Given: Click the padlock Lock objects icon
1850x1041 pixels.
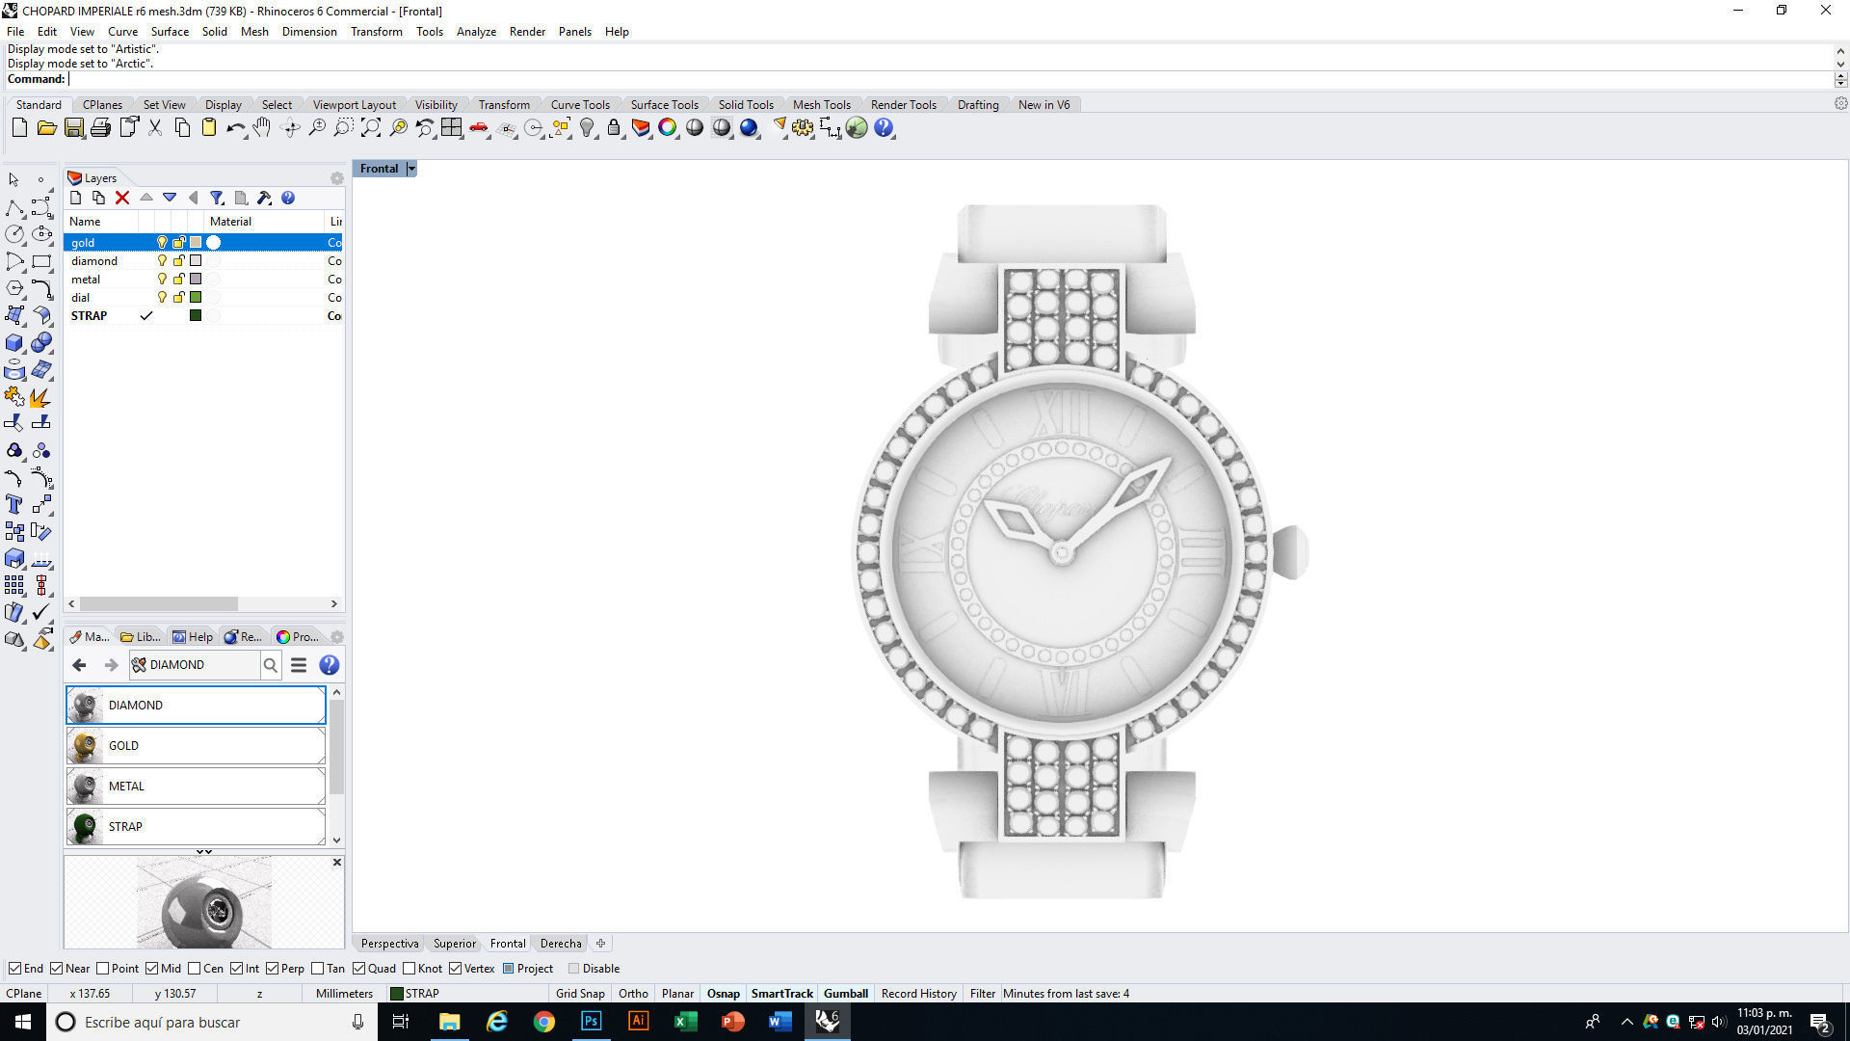Looking at the screenshot, I should 614,127.
